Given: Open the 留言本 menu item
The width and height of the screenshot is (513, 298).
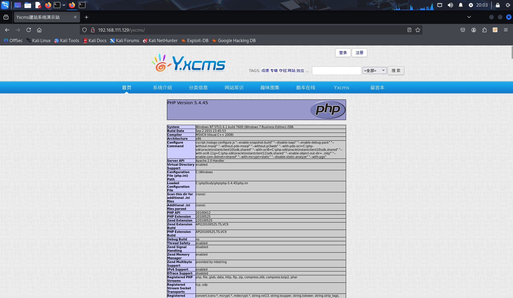Looking at the screenshot, I should point(377,87).
